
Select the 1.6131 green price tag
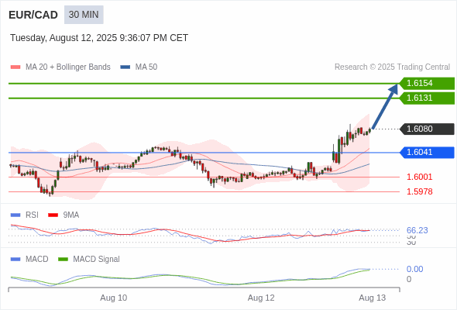[427, 98]
